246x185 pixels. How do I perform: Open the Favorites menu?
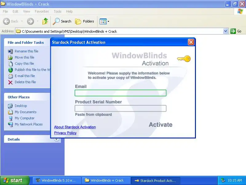tap(42, 11)
